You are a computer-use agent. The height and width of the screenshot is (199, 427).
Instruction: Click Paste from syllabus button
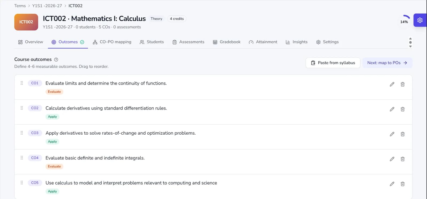tap(333, 63)
